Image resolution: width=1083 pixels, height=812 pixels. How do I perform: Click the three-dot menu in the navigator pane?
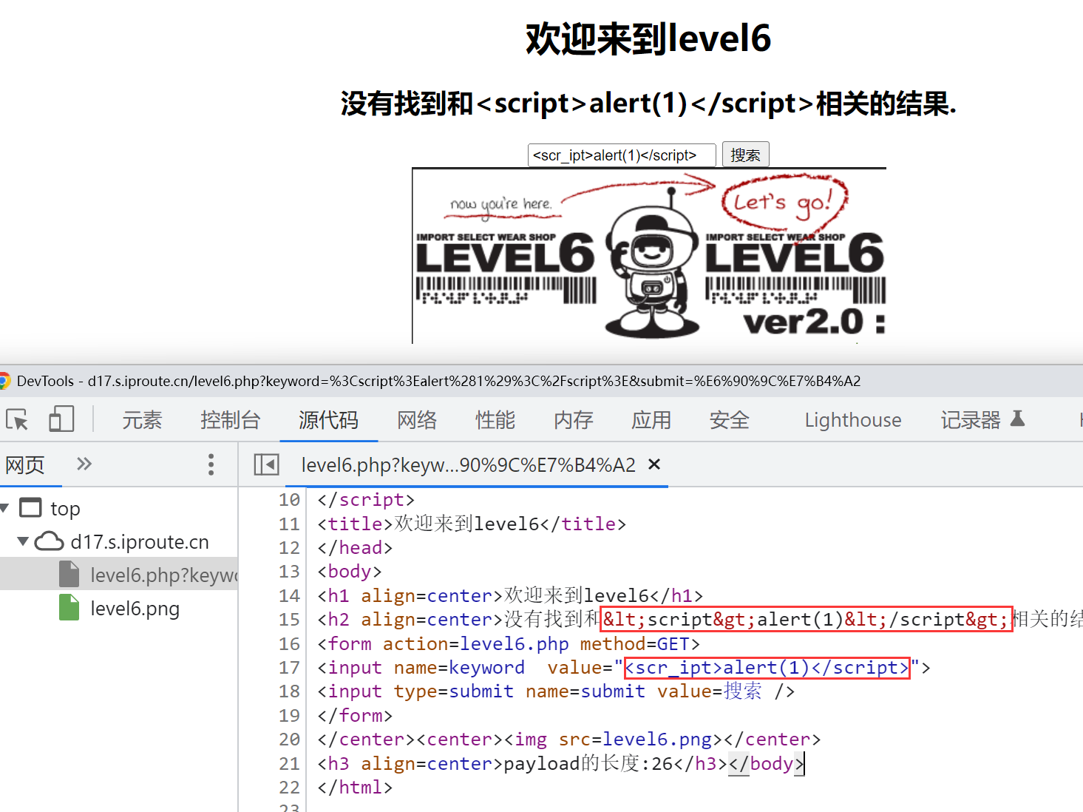click(211, 464)
